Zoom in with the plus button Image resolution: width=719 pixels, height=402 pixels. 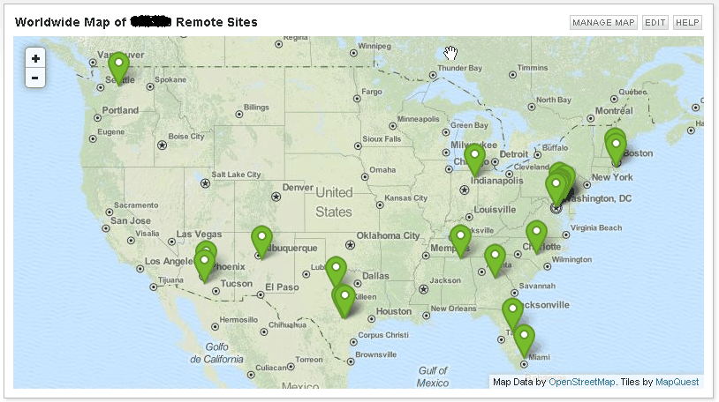point(35,58)
